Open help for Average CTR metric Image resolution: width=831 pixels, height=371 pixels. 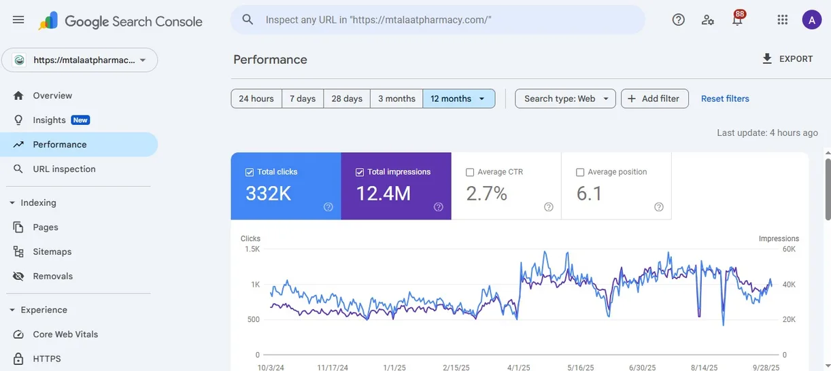[x=549, y=207]
